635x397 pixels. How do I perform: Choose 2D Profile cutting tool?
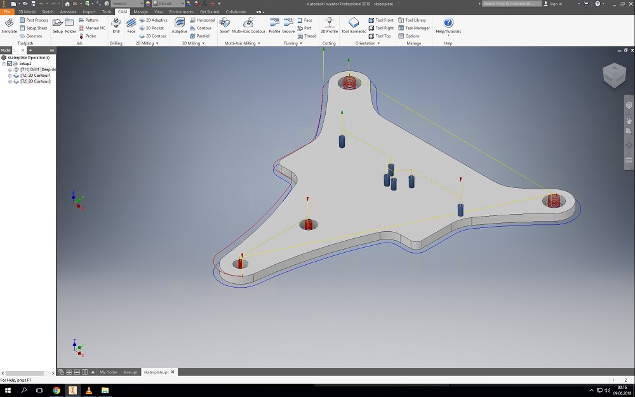[329, 26]
